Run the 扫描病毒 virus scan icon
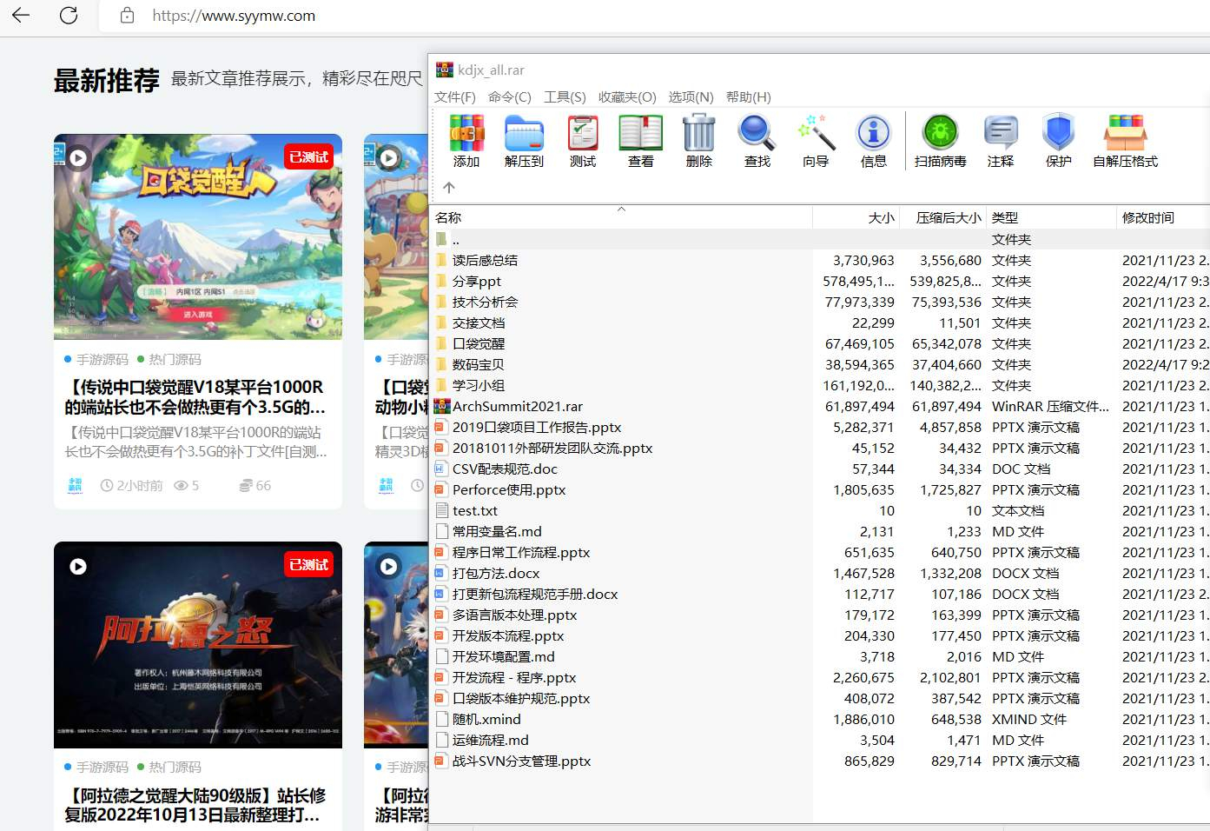 940,133
